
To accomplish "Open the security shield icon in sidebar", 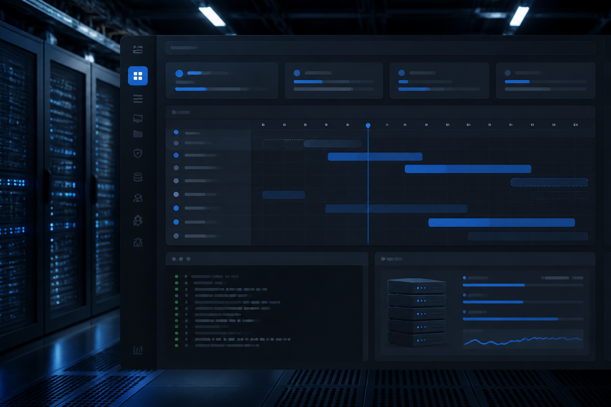I will point(138,153).
